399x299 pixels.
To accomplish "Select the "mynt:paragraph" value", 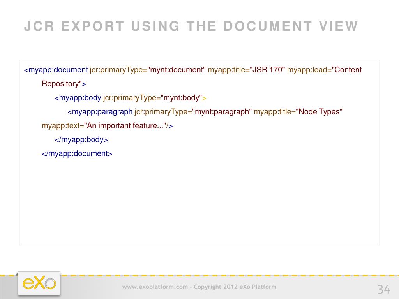I will tap(222, 112).
